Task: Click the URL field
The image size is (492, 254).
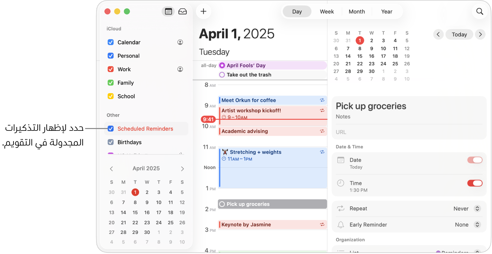Action: click(409, 132)
